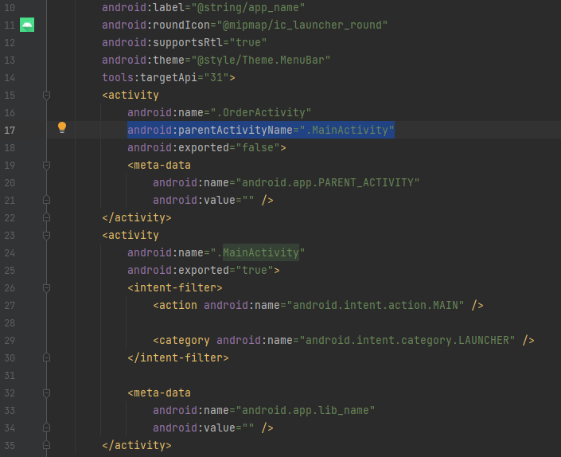
Task: Click the supportsRtl "true" value
Action: [248, 42]
